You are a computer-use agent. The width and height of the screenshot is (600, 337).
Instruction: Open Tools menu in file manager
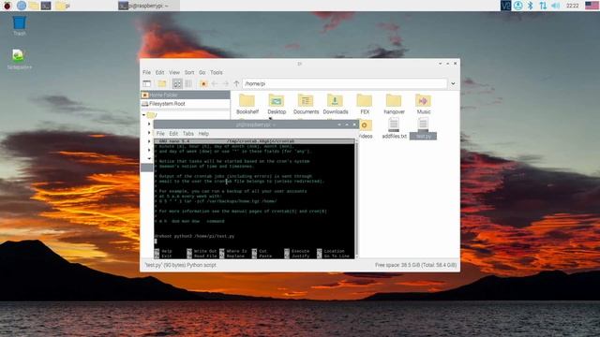[x=217, y=72]
